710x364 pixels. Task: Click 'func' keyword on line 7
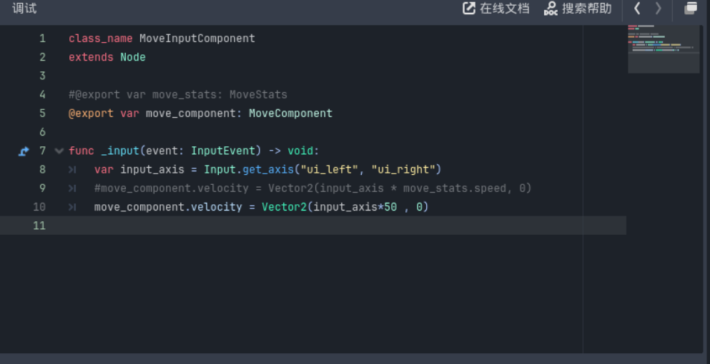82,151
